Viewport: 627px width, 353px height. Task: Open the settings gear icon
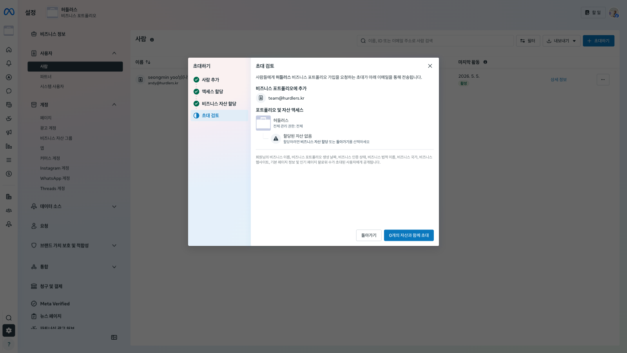point(9,331)
